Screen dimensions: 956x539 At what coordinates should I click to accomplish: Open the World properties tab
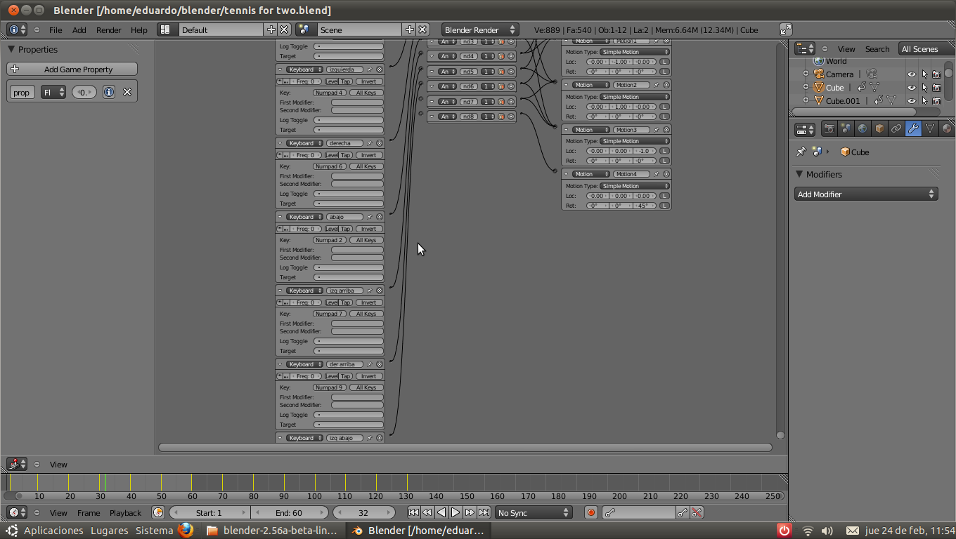[863, 128]
